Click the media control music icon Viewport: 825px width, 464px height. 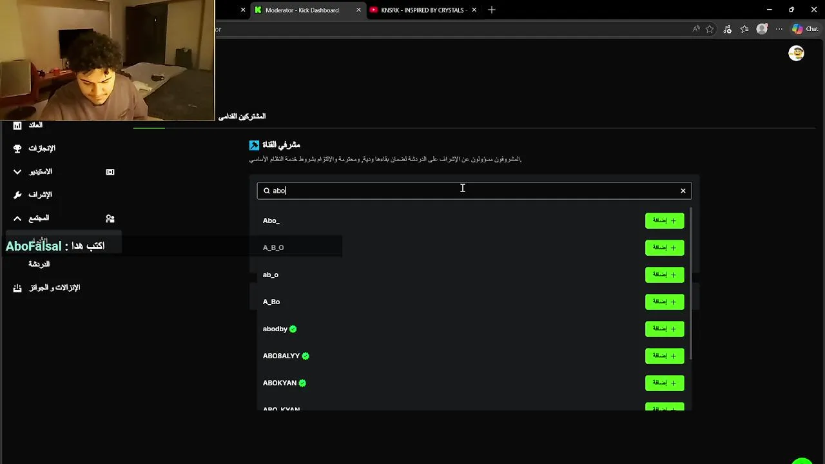727,29
